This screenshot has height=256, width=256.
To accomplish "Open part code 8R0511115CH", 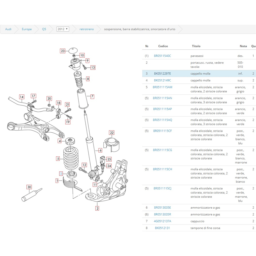I will pos(163,169).
